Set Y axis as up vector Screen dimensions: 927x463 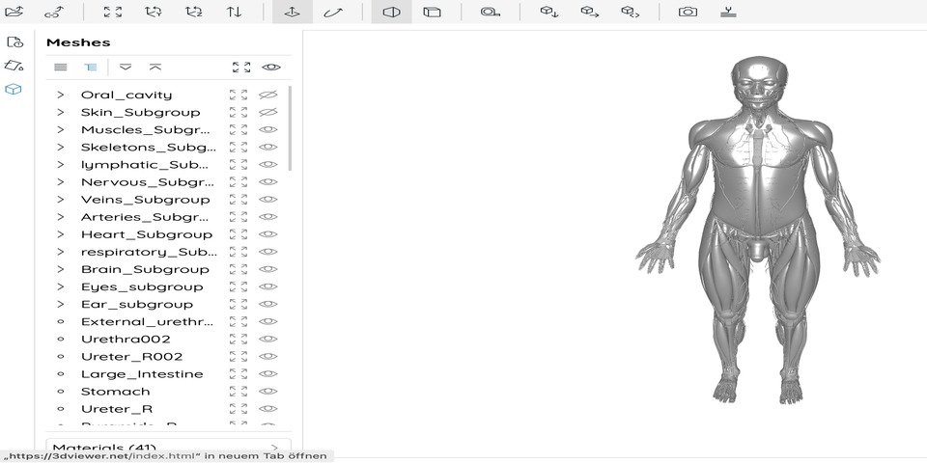(154, 12)
